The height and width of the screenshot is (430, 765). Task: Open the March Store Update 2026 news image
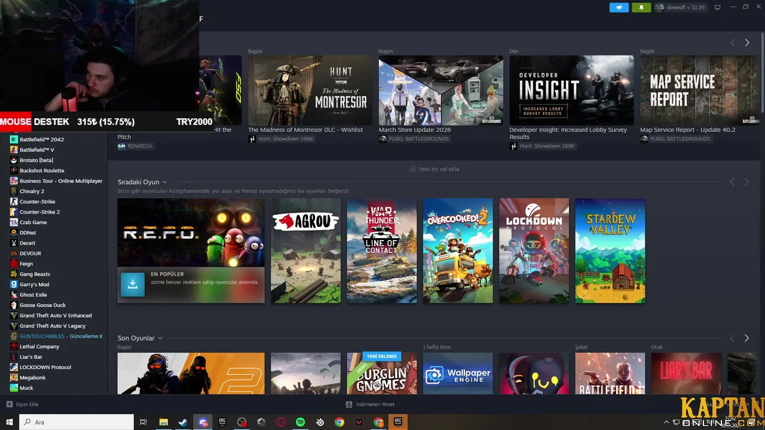441,90
